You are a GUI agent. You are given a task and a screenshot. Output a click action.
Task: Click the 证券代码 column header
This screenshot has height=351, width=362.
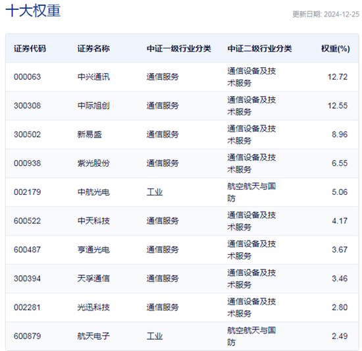[x=30, y=49]
